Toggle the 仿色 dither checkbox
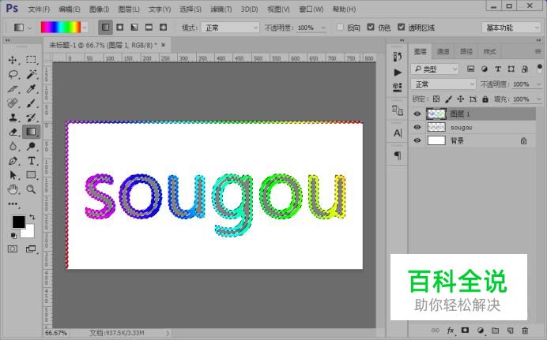 point(371,27)
